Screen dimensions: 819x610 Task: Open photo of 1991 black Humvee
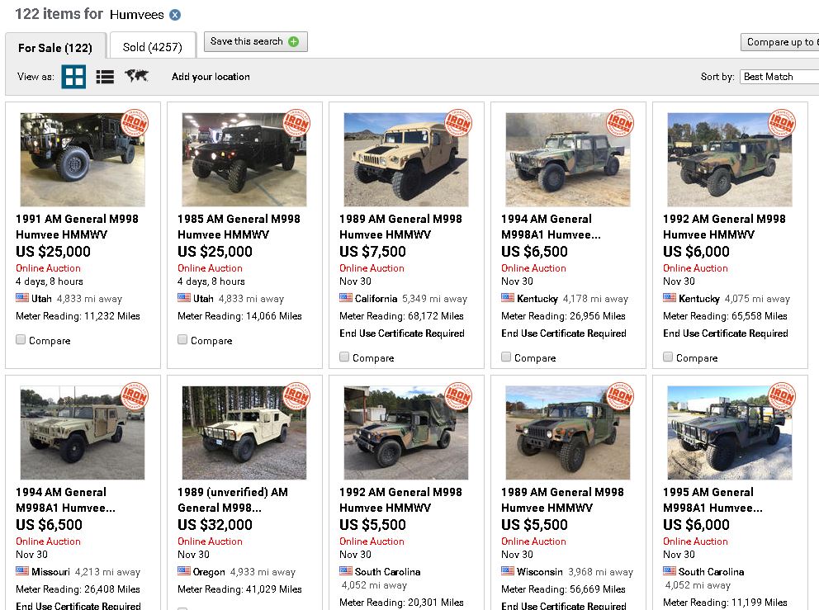tap(83, 160)
